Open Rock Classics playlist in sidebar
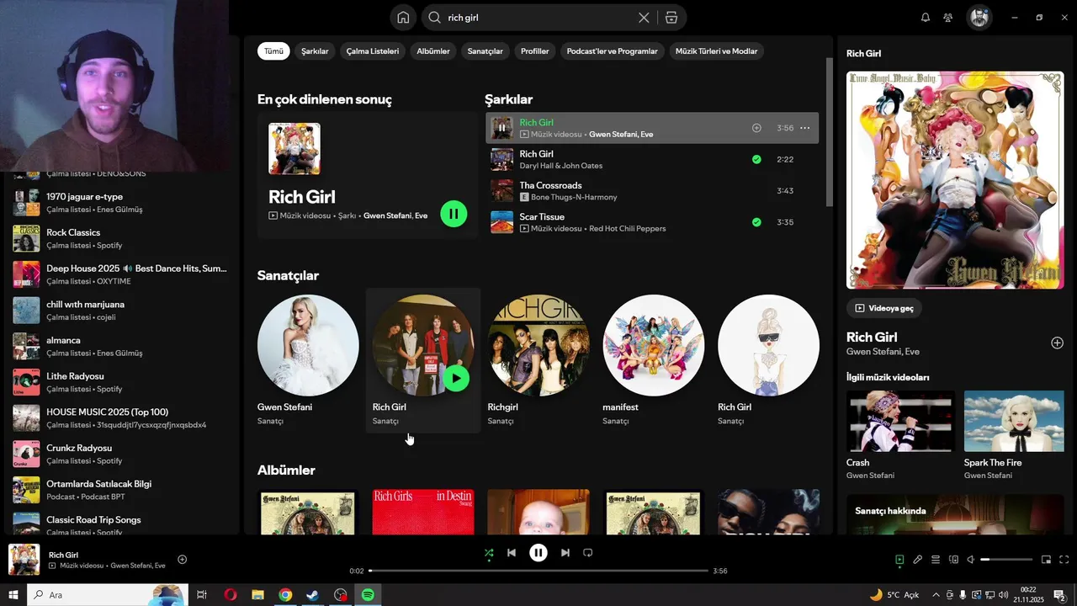This screenshot has height=606, width=1077. point(120,238)
